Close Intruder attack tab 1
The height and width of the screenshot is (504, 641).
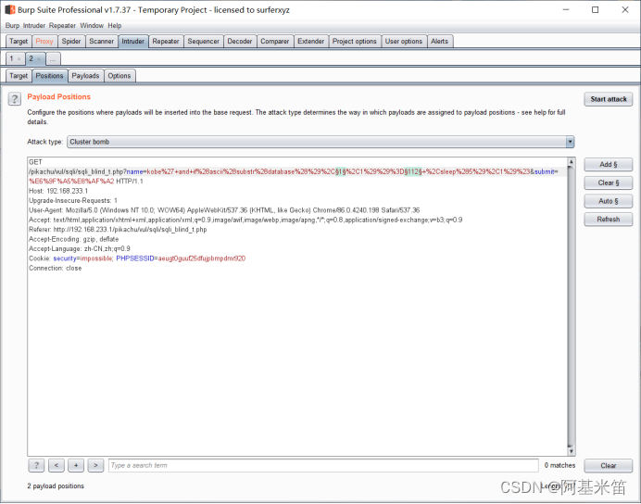19,59
